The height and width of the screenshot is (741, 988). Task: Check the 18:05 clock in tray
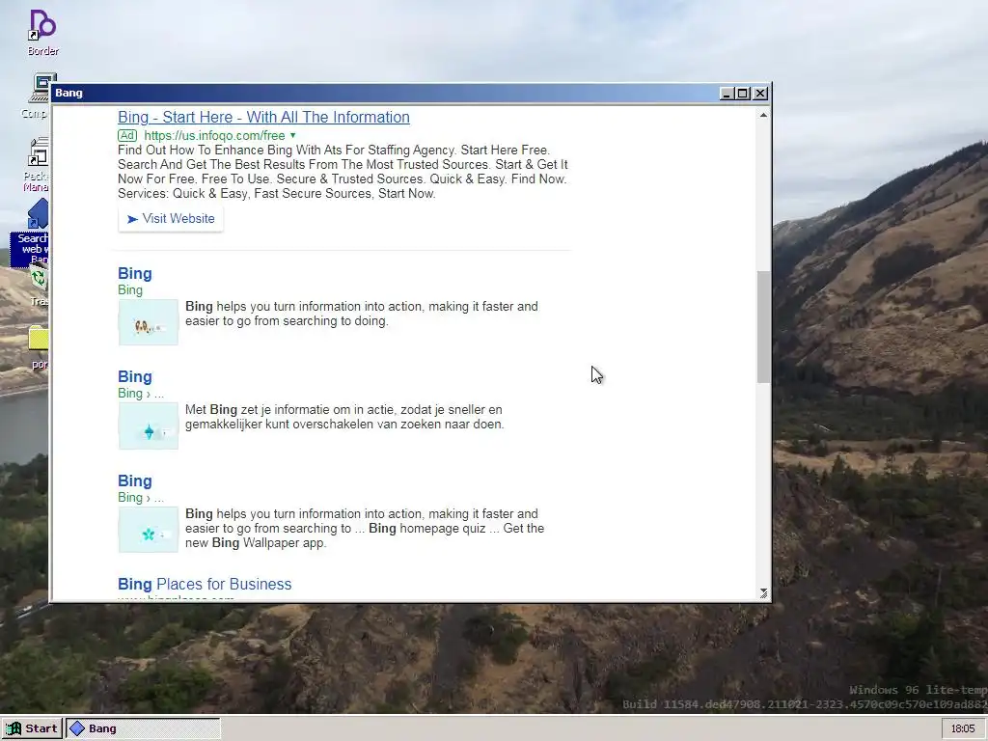963,728
